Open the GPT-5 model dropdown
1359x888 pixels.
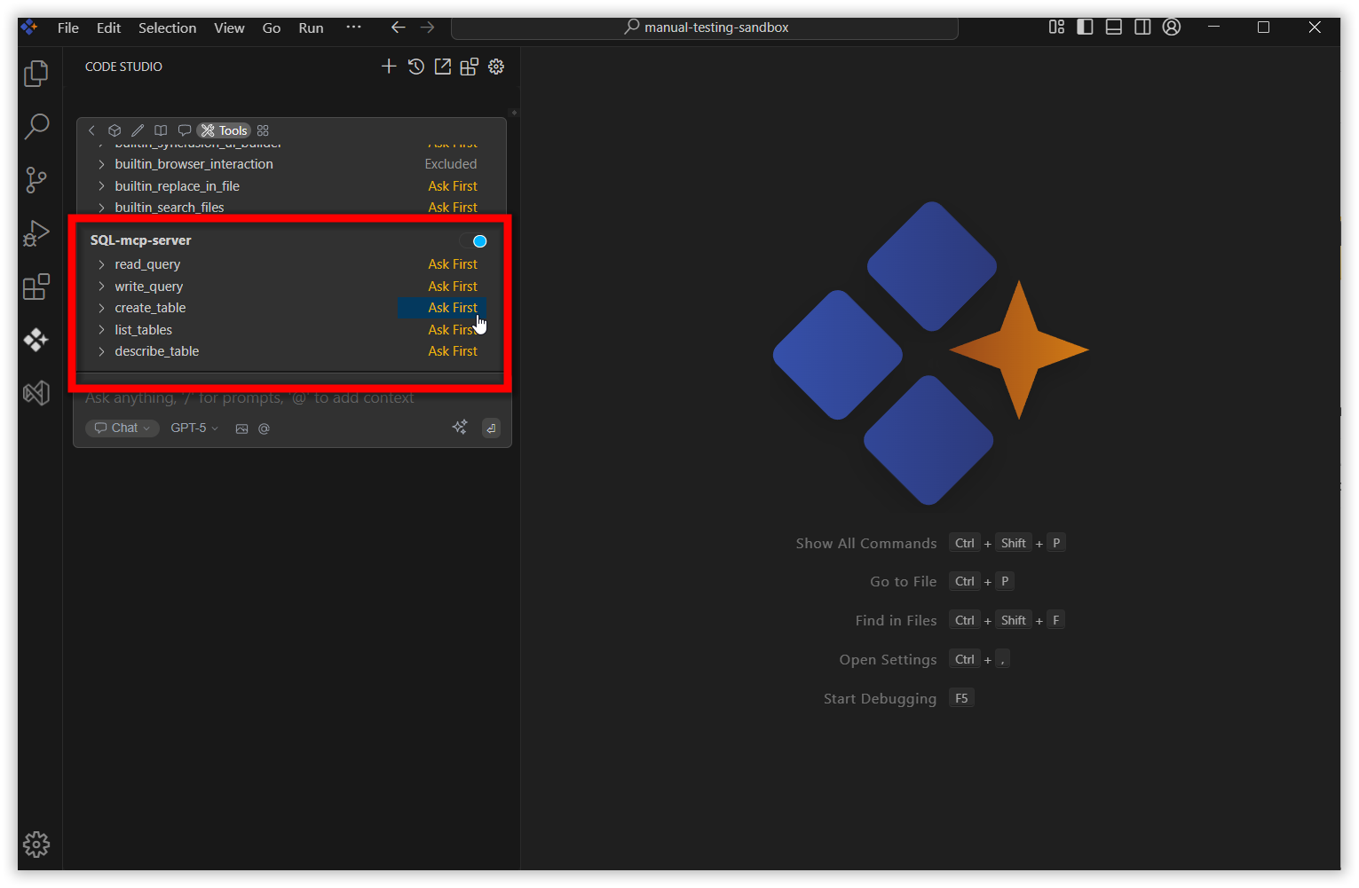(x=194, y=428)
